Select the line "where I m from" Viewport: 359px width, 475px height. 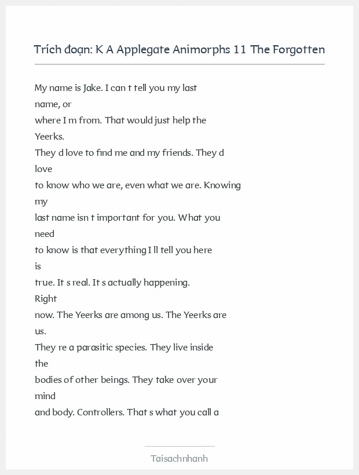point(120,120)
